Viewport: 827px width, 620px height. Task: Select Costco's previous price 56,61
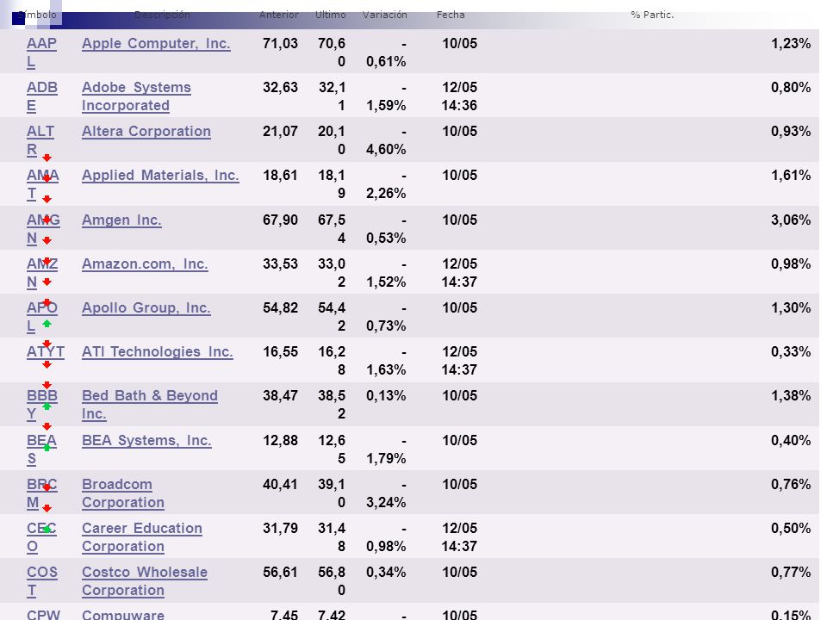pos(280,572)
